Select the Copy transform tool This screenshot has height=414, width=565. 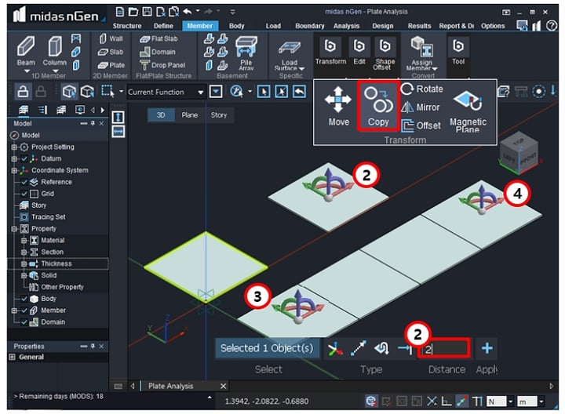click(378, 106)
